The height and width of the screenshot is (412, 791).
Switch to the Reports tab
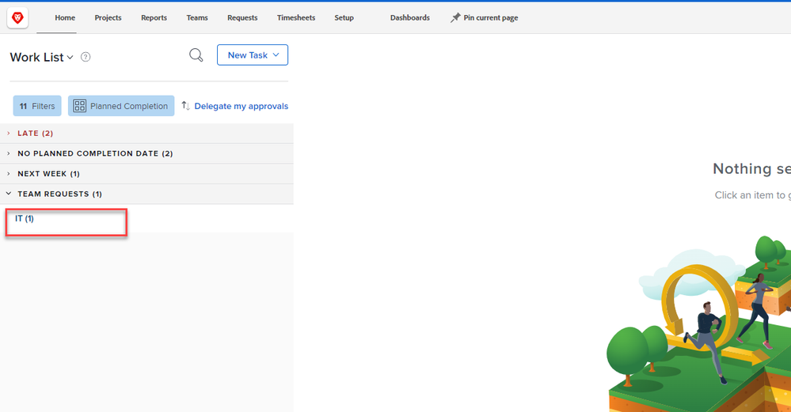pyautogui.click(x=154, y=17)
